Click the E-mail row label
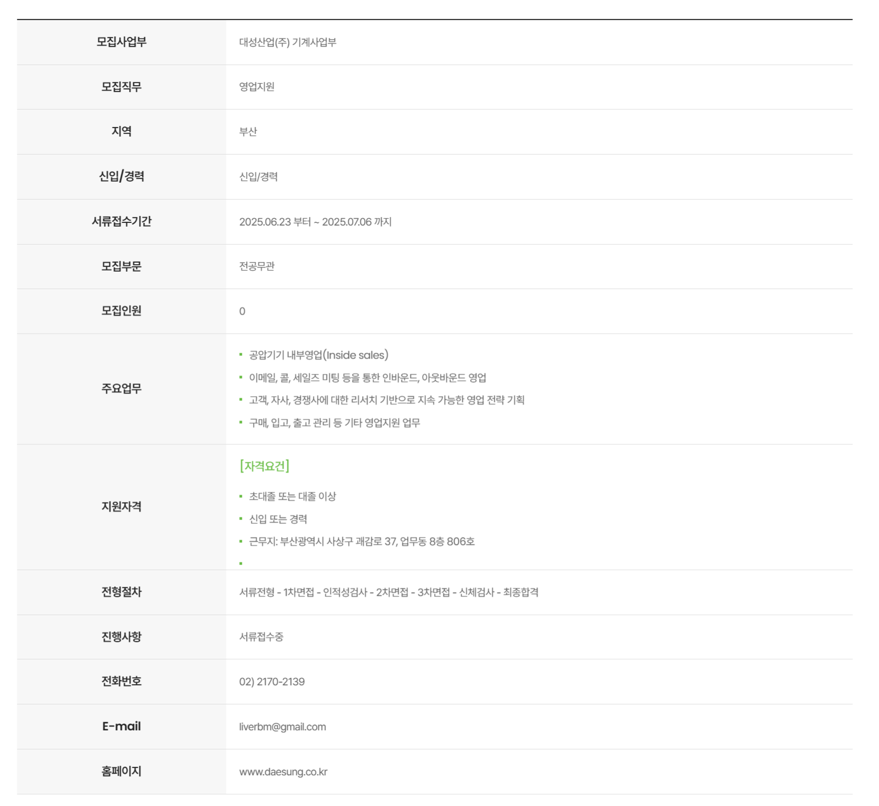The width and height of the screenshot is (879, 806). (121, 726)
